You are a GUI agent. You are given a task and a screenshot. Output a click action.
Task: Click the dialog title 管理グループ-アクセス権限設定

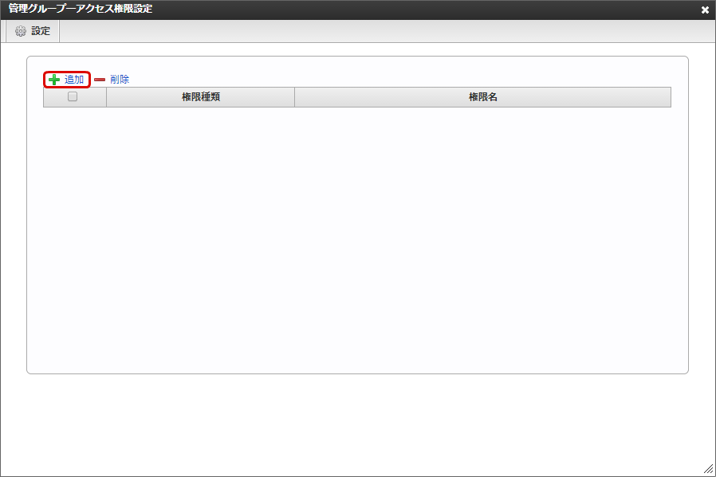pos(81,9)
